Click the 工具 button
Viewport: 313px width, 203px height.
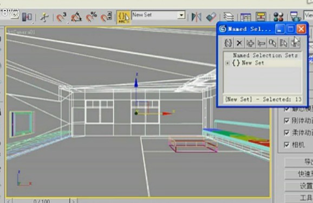coord(299,198)
